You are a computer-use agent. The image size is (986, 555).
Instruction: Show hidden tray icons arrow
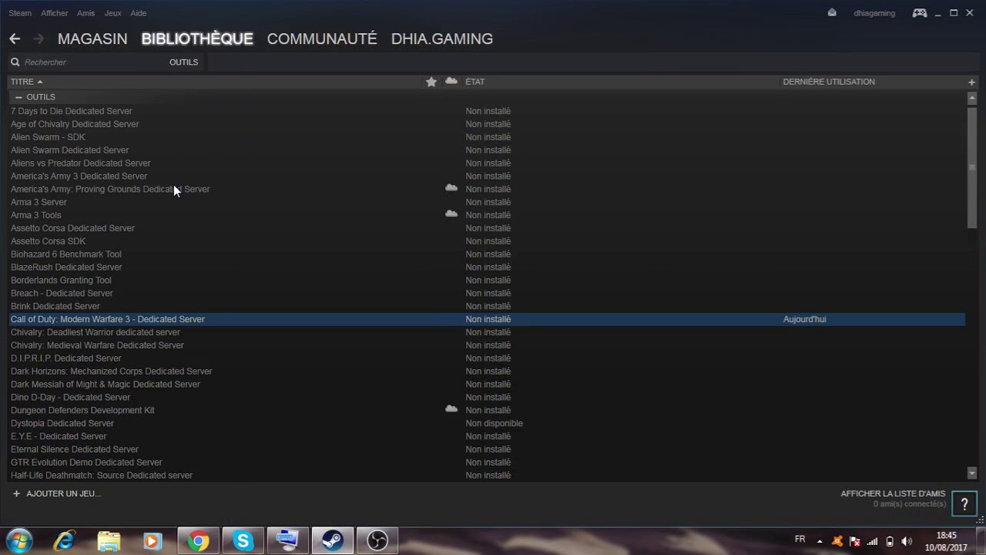click(820, 541)
